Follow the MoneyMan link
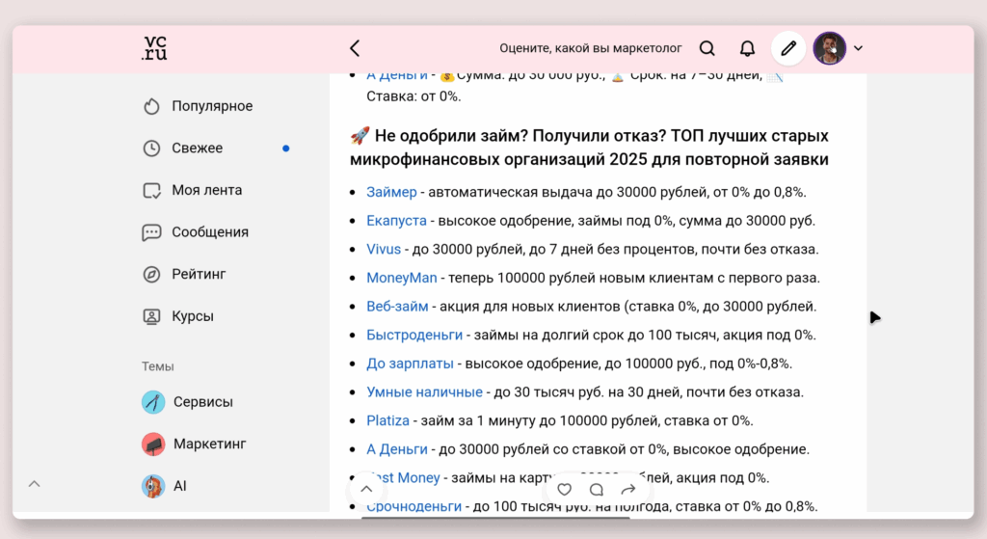Screen dimensions: 987x539 click(x=402, y=278)
